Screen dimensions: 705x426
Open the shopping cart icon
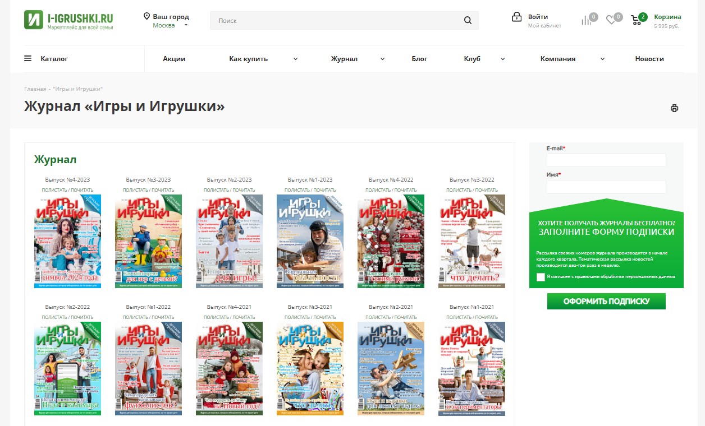click(636, 21)
